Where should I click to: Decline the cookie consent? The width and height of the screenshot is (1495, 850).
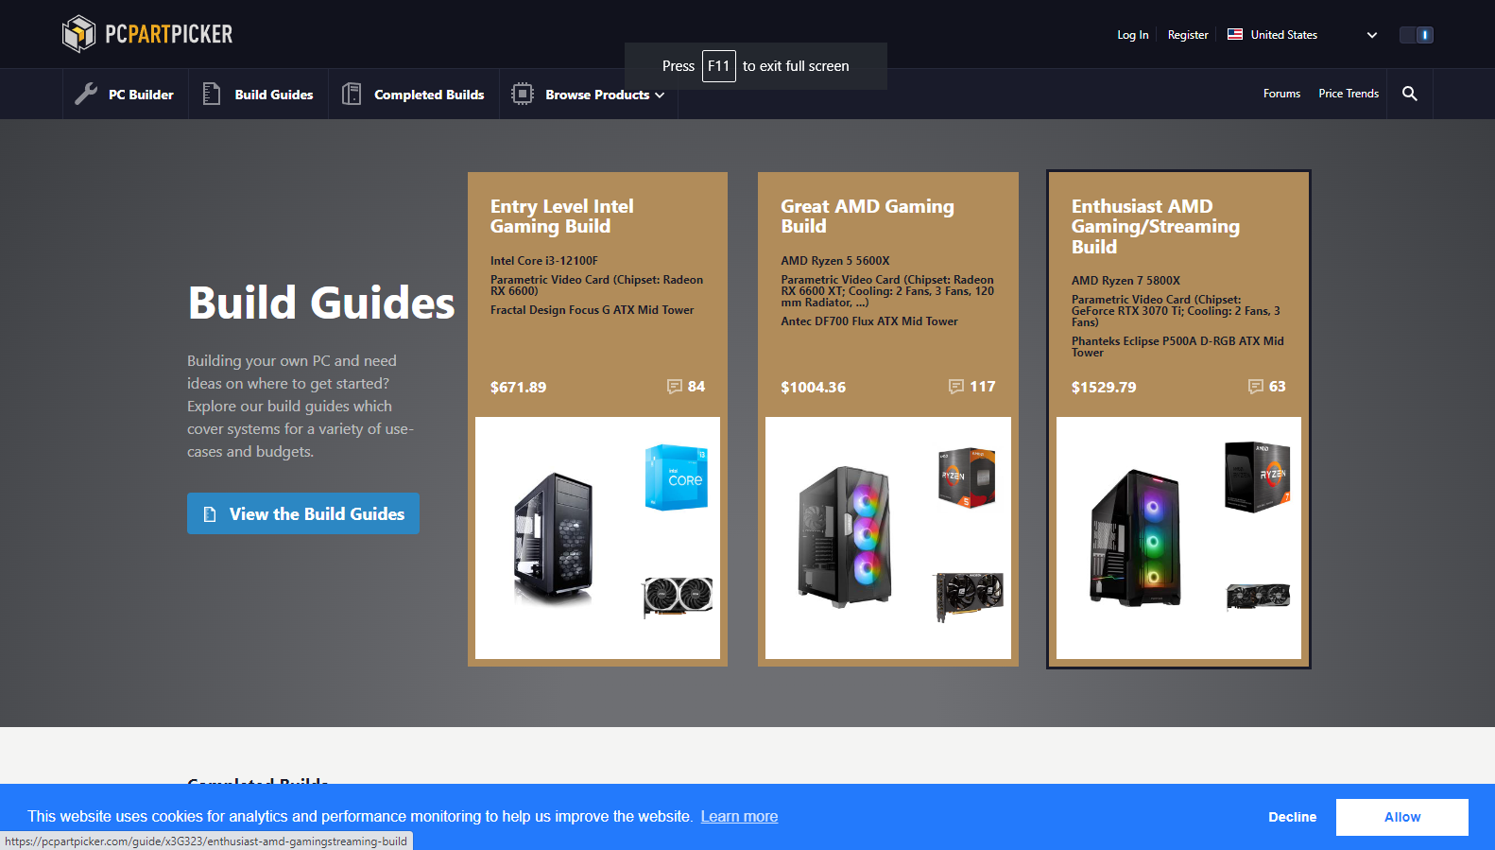pos(1293,817)
